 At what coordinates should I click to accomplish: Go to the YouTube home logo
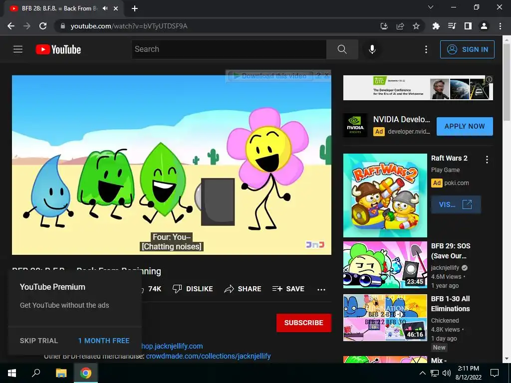tap(58, 49)
